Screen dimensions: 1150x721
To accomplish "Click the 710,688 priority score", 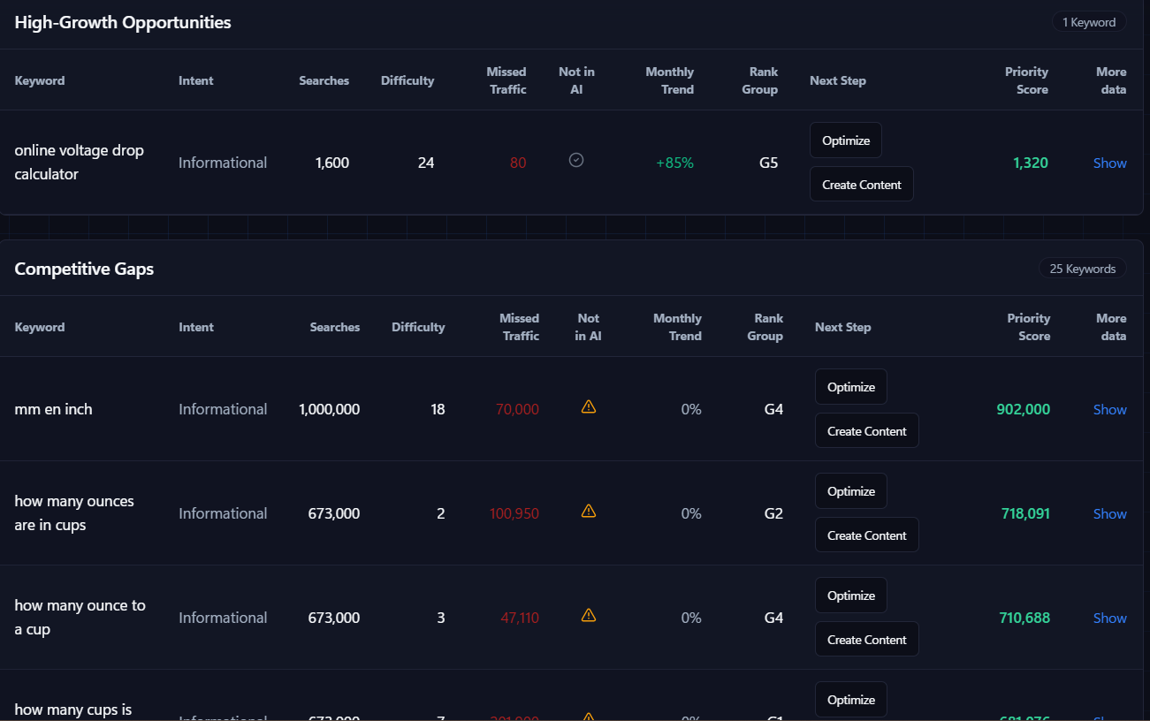I will [x=1025, y=618].
